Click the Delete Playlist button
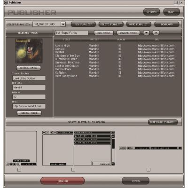 click(111, 24)
